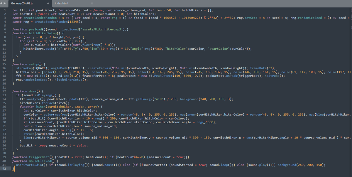This screenshot has width=352, height=177.
Task: Click gutter line number 42
Action: [x=4, y=168]
